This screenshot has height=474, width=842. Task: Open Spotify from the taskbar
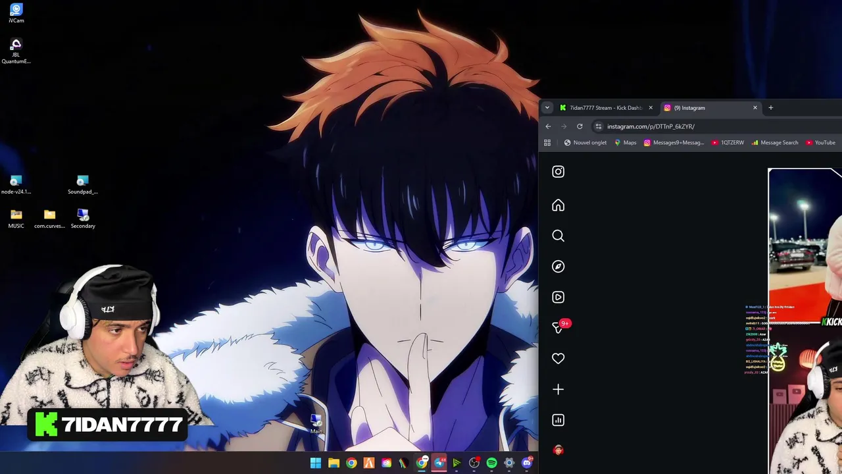491,463
